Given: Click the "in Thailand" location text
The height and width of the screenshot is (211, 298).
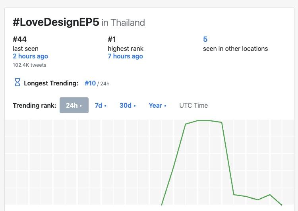Looking at the screenshot, I should pos(123,23).
